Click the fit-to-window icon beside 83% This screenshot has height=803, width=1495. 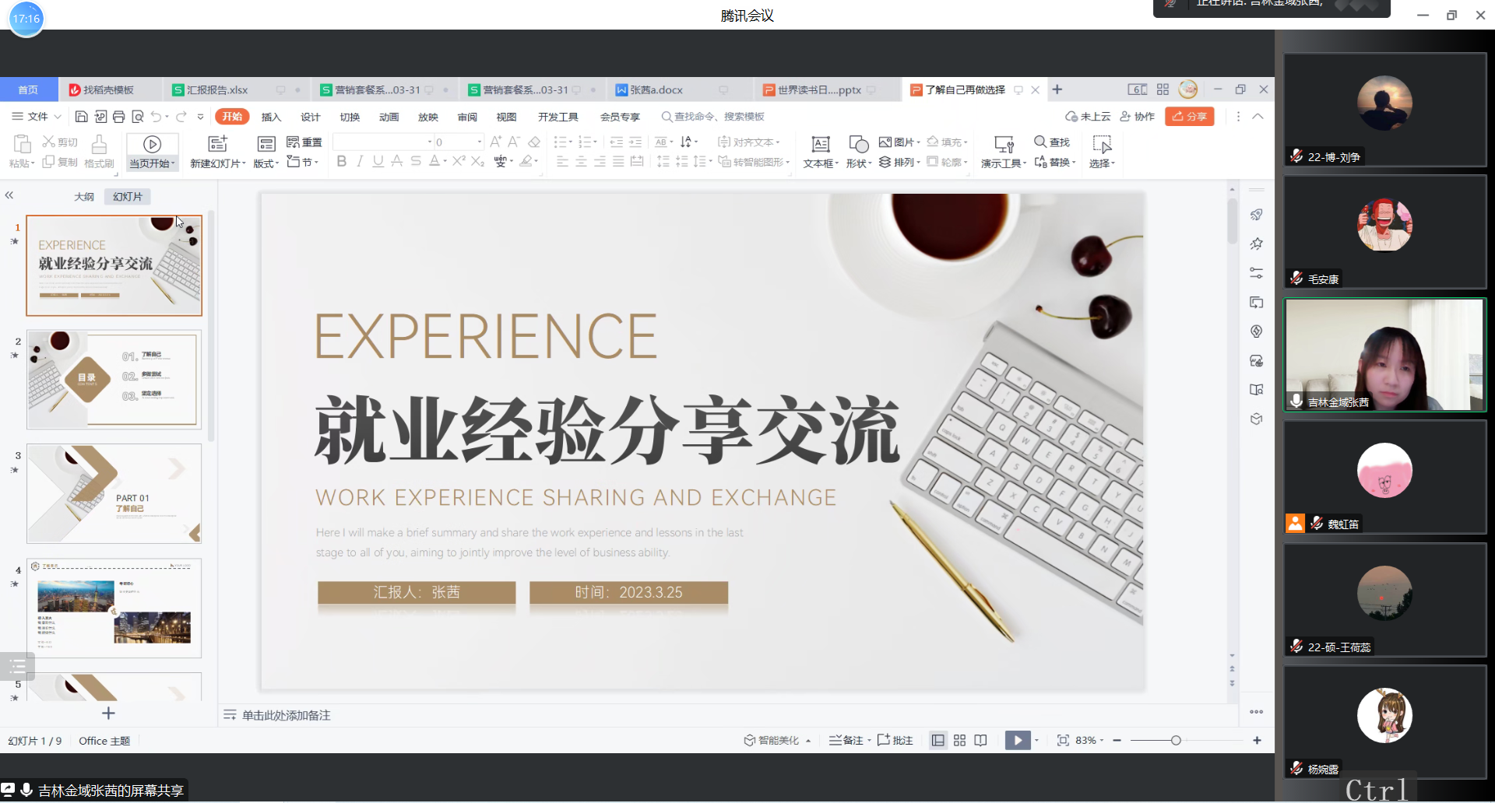tap(1063, 741)
